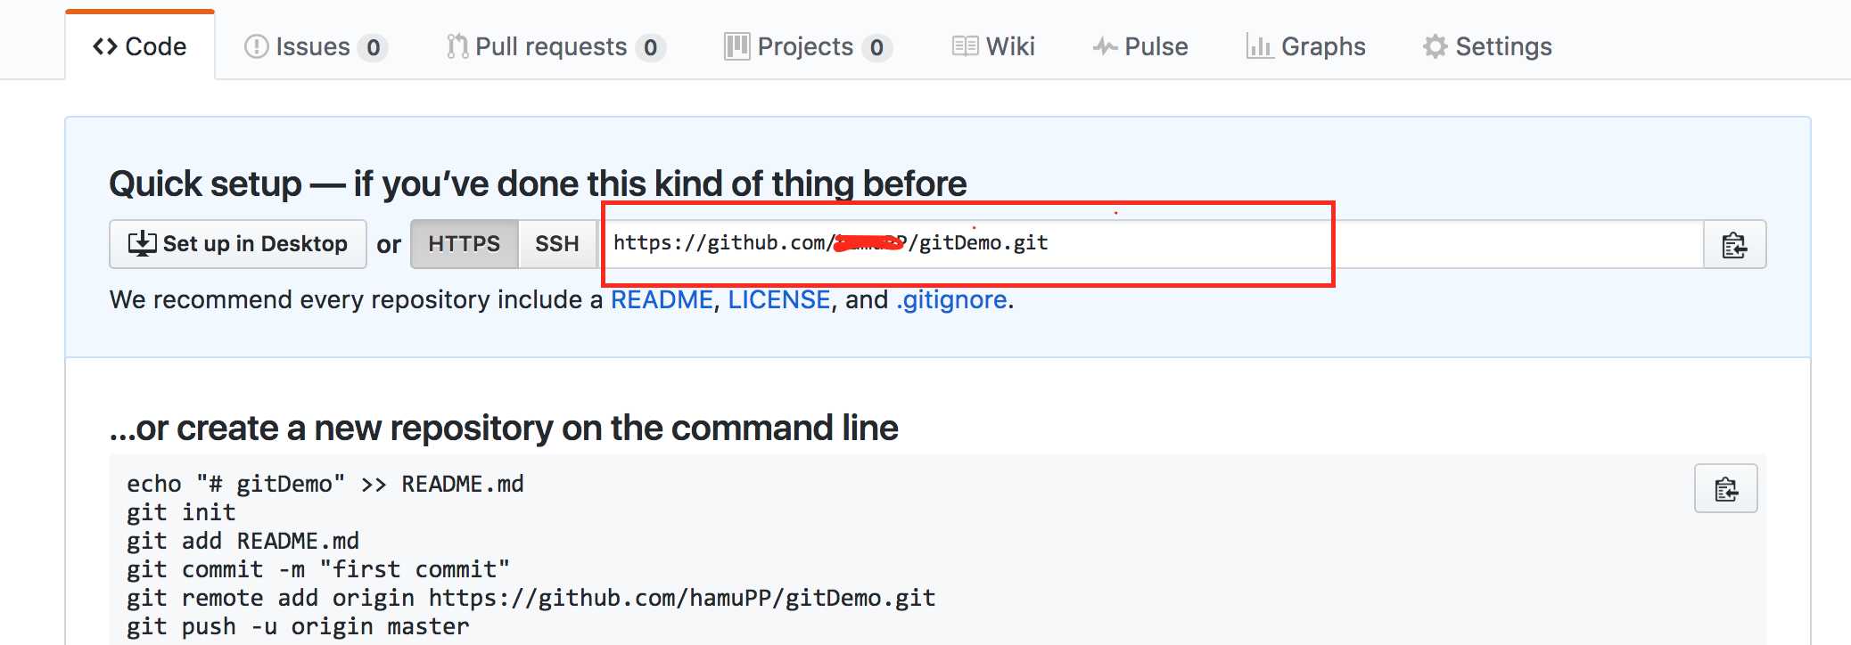Switch clone URL to SSH
Image resolution: width=1851 pixels, height=645 pixels.
pyautogui.click(x=556, y=244)
